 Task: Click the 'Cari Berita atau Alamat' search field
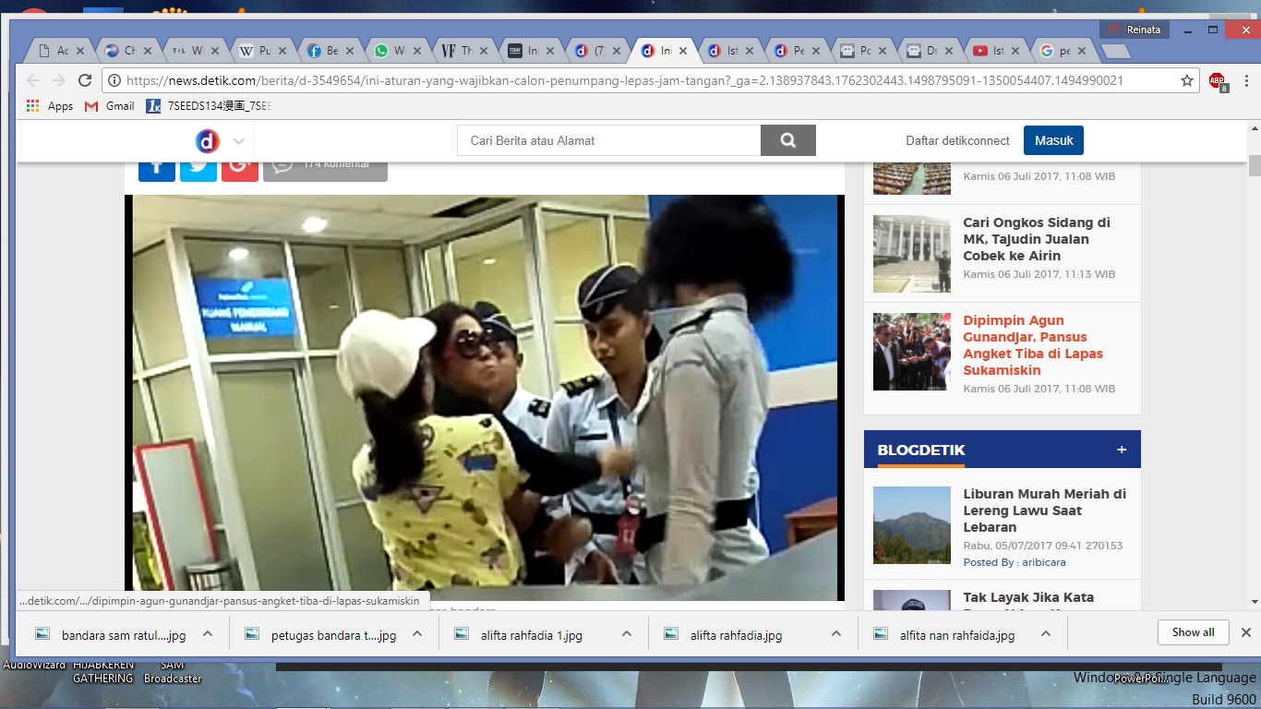[x=609, y=140]
